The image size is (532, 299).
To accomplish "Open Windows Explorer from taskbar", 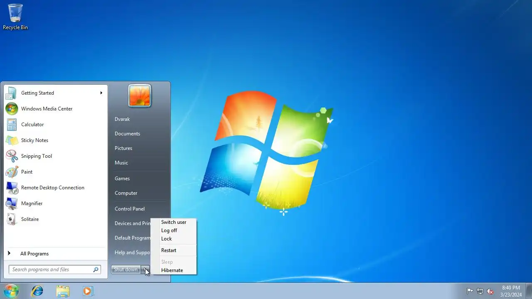I will click(x=63, y=291).
